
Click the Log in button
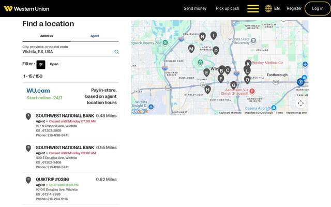coord(318,8)
